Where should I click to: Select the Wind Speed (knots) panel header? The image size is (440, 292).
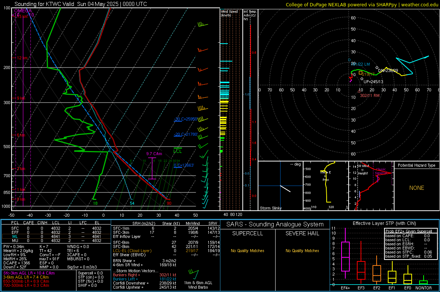[x=229, y=13]
